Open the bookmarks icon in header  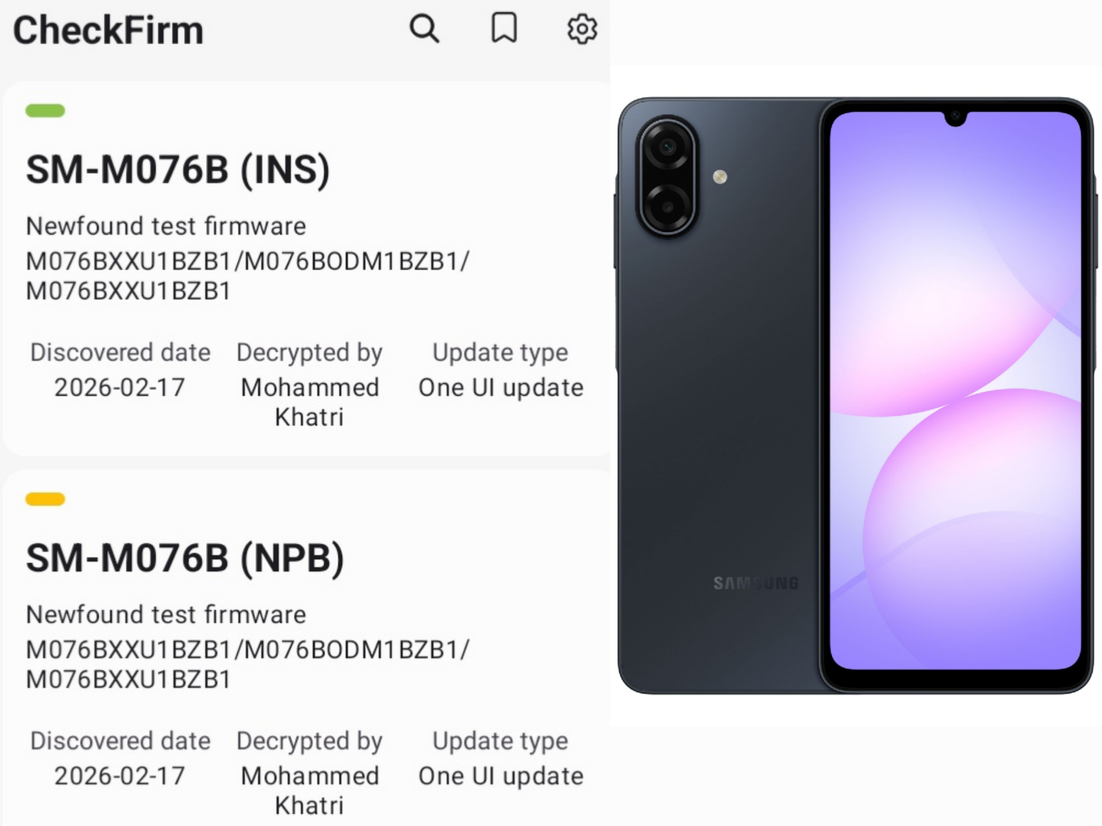click(504, 28)
